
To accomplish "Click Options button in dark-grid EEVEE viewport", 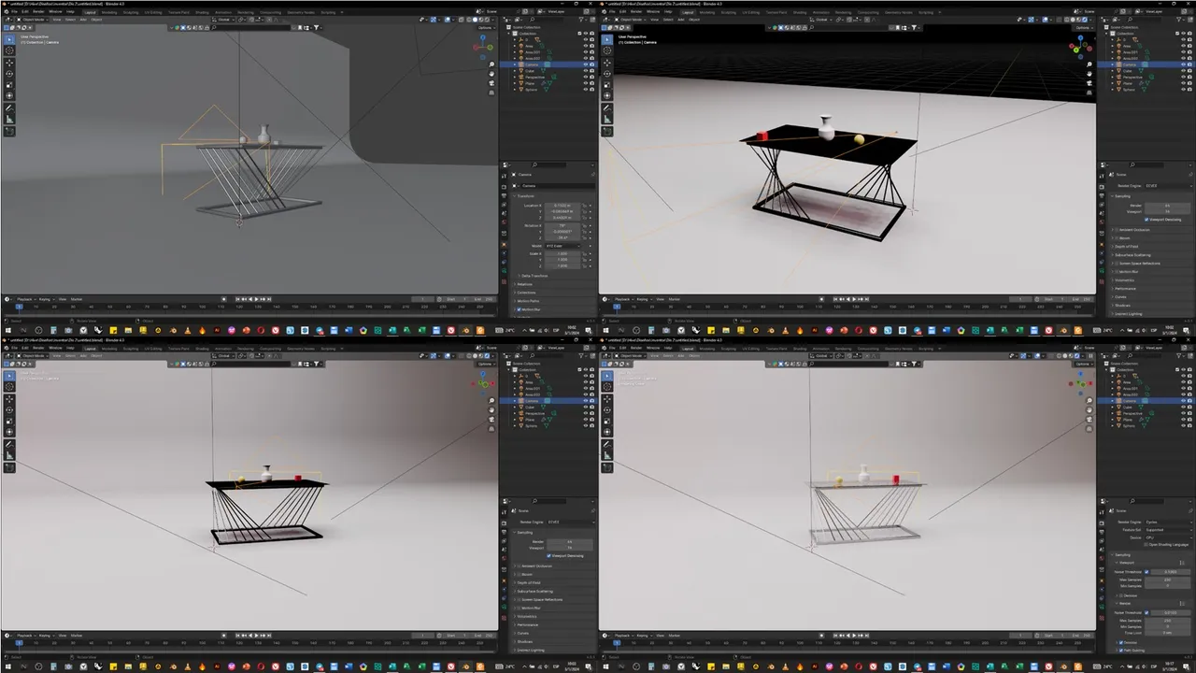I will (1083, 28).
